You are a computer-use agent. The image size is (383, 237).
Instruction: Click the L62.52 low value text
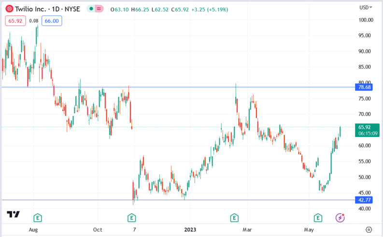click(160, 10)
